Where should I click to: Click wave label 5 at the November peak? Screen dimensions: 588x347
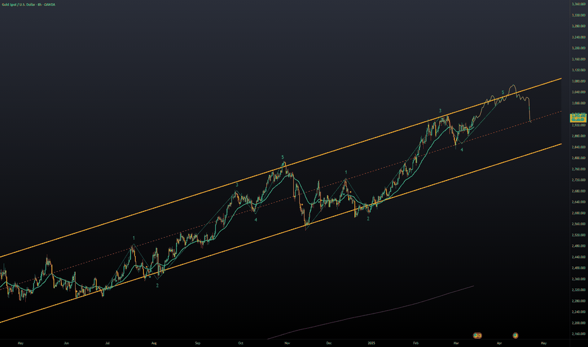tap(283, 157)
